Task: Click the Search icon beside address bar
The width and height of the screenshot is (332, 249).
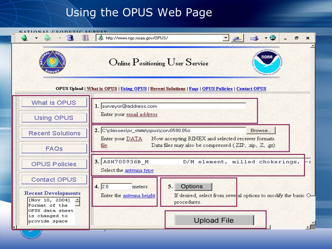Action: click(237, 38)
